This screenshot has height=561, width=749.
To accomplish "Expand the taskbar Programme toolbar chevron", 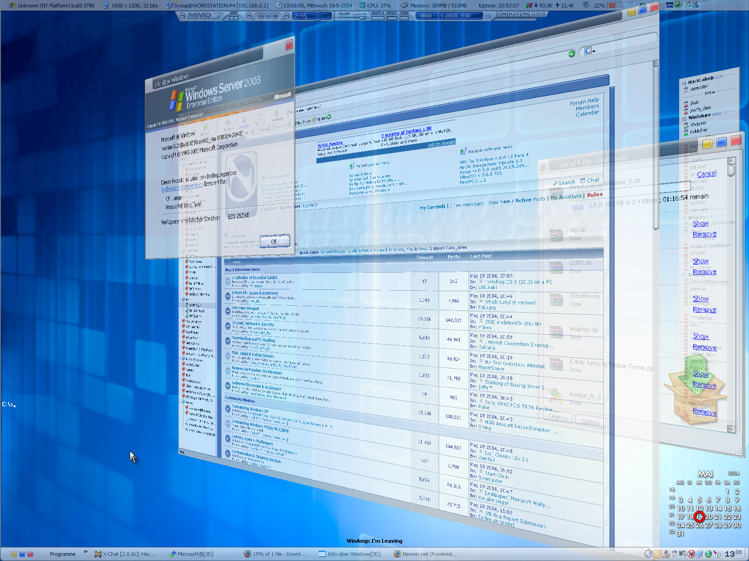I will [86, 552].
